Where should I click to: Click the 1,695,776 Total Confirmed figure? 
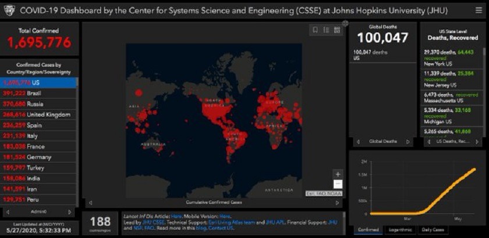pos(40,42)
